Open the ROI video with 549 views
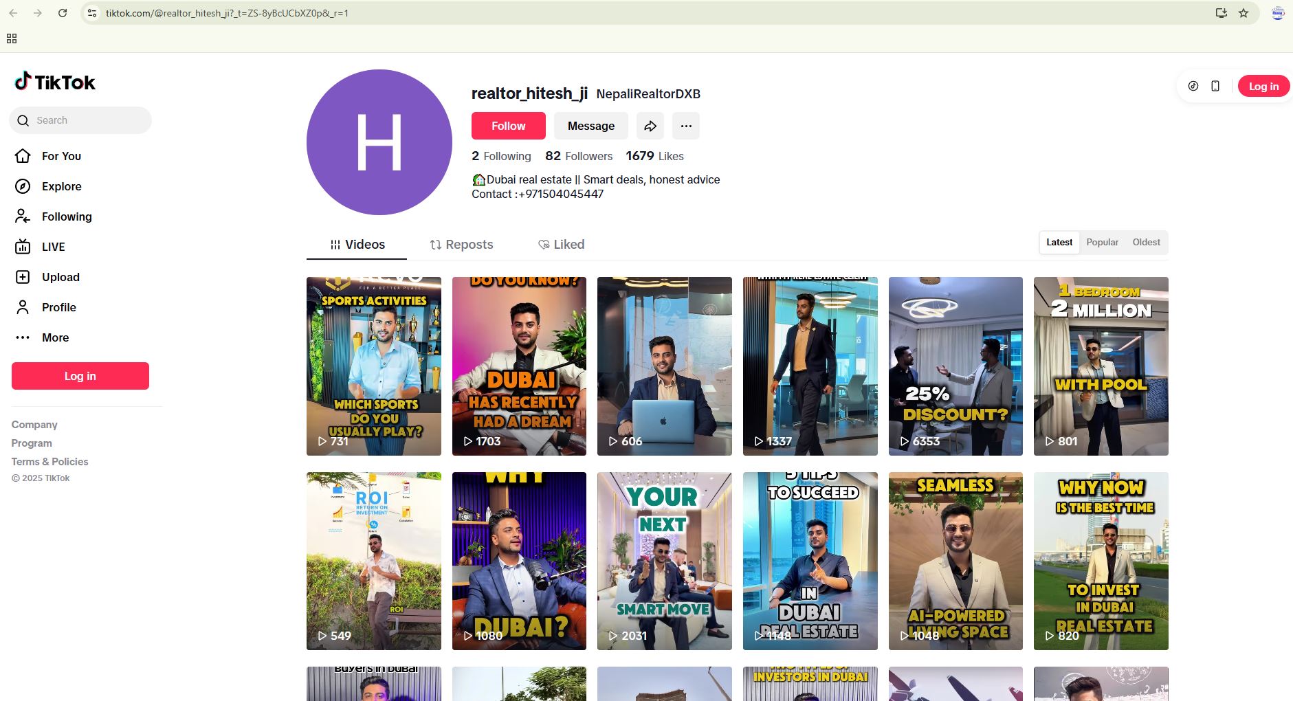 coord(374,561)
